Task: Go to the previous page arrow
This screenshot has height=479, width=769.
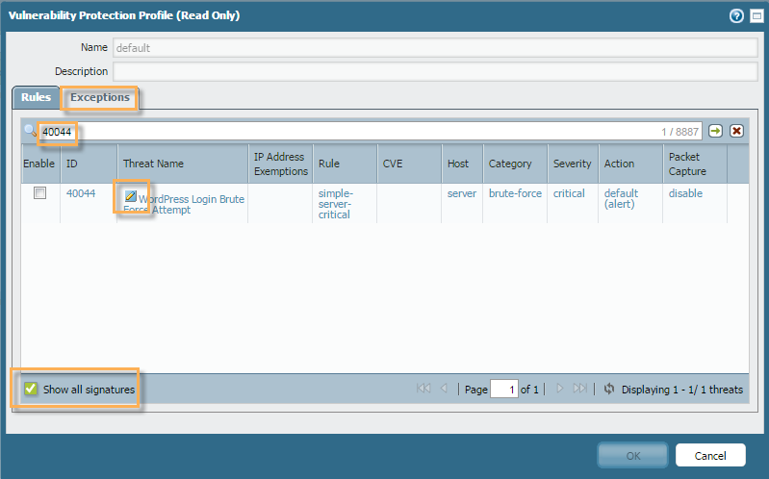Action: tap(444, 390)
